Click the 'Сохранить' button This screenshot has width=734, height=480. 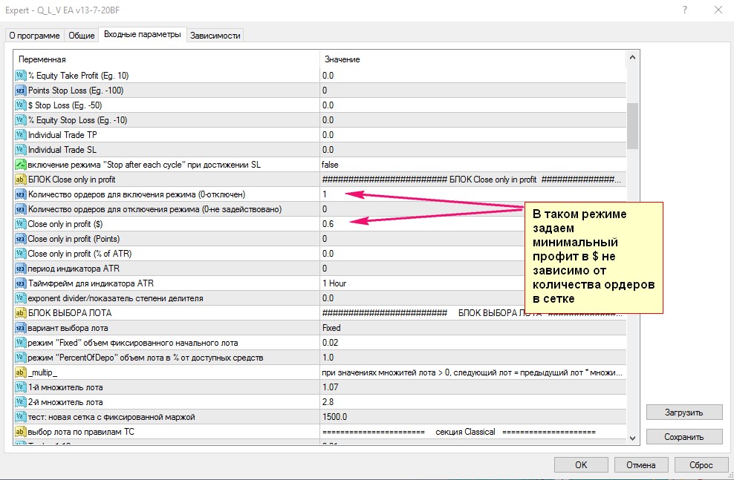pyautogui.click(x=684, y=437)
